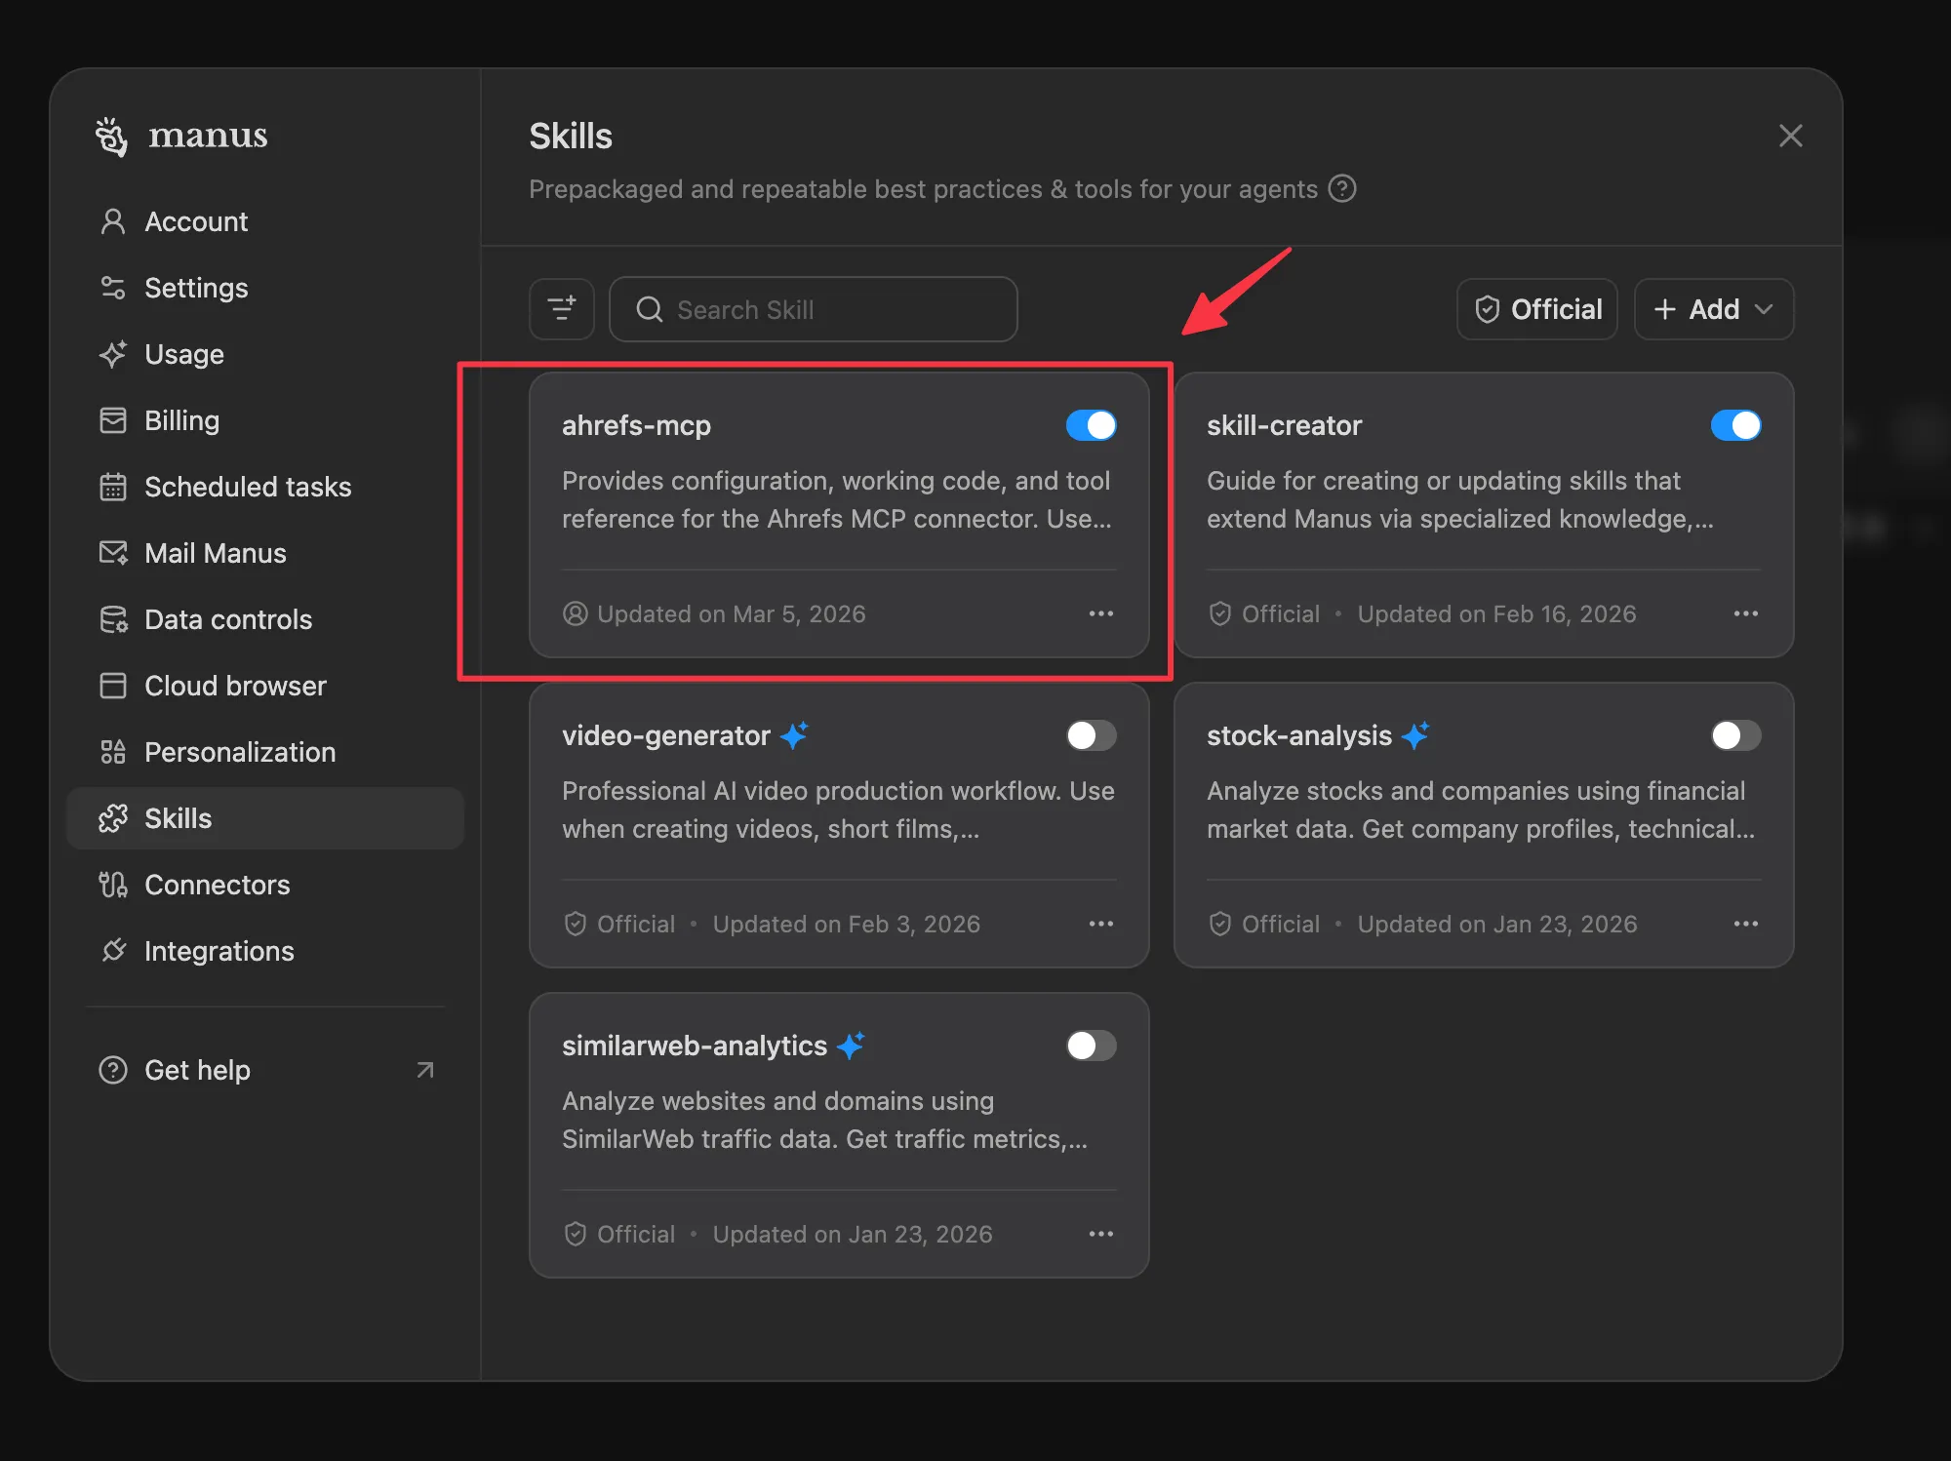
Task: Click the filter sort icon beside search
Action: 562,309
